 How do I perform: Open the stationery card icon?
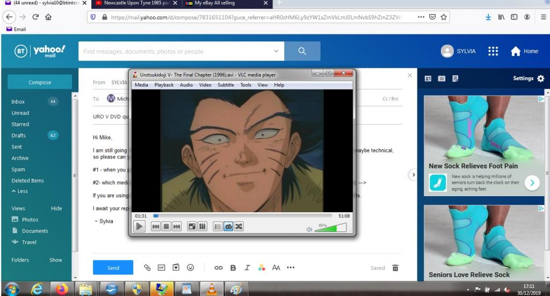tap(176, 268)
